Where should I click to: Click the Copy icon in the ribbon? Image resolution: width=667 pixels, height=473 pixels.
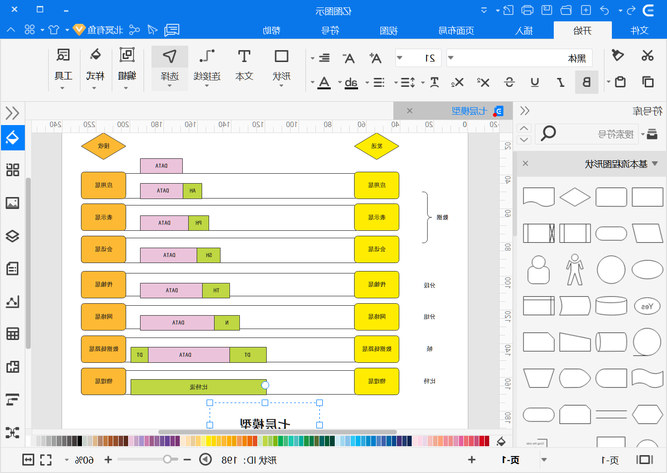pyautogui.click(x=648, y=81)
